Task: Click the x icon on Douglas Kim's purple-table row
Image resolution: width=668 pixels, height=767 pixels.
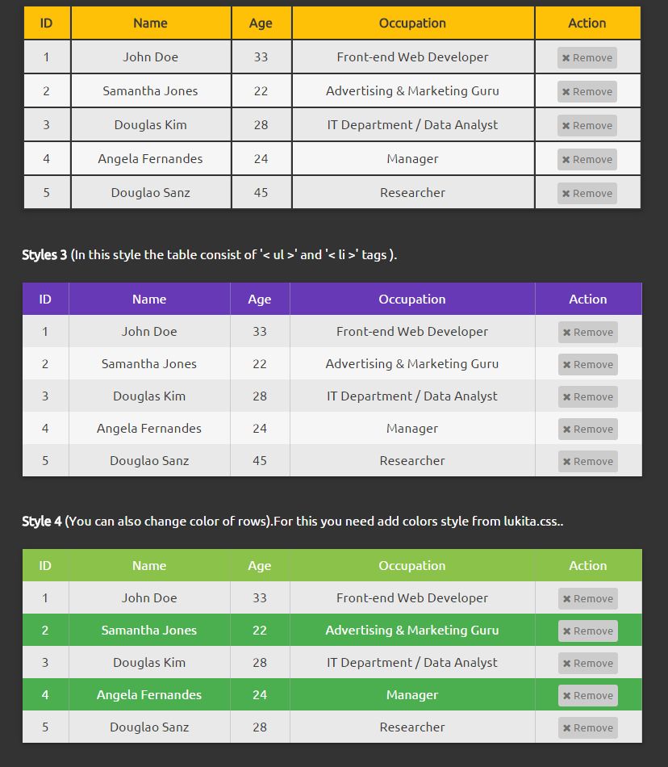Action: 567,397
